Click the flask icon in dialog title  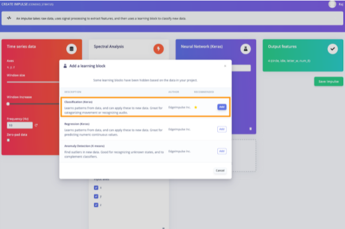[x=66, y=66]
